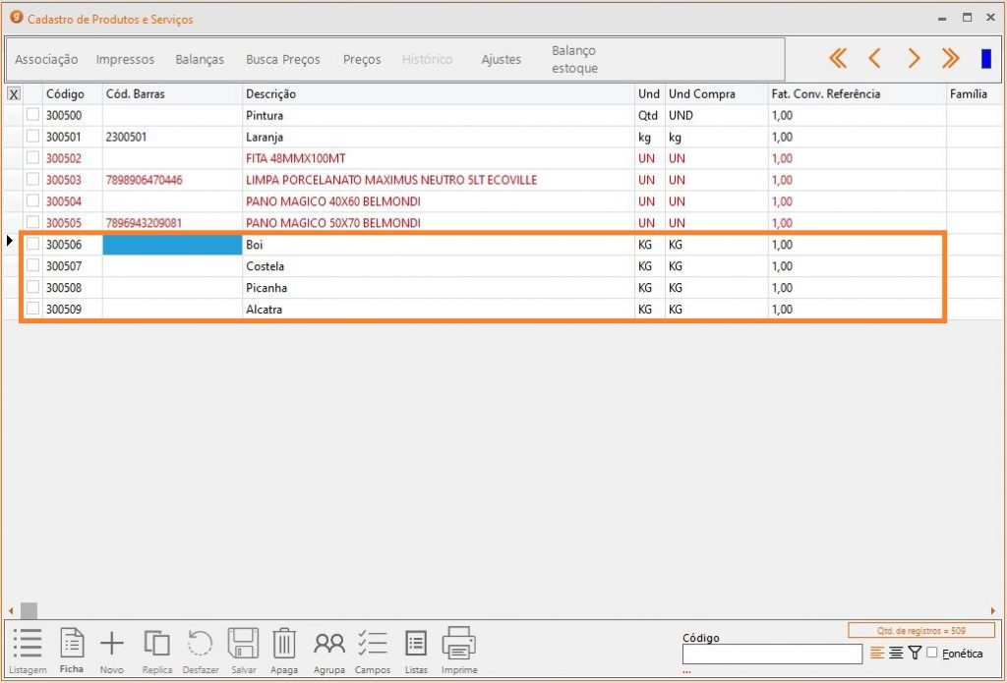Jump to last record with double-right arrow
This screenshot has width=1007, height=683.
tap(950, 59)
